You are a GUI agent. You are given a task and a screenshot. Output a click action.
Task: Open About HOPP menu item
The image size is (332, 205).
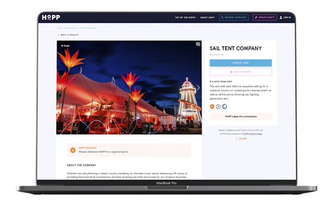(207, 17)
